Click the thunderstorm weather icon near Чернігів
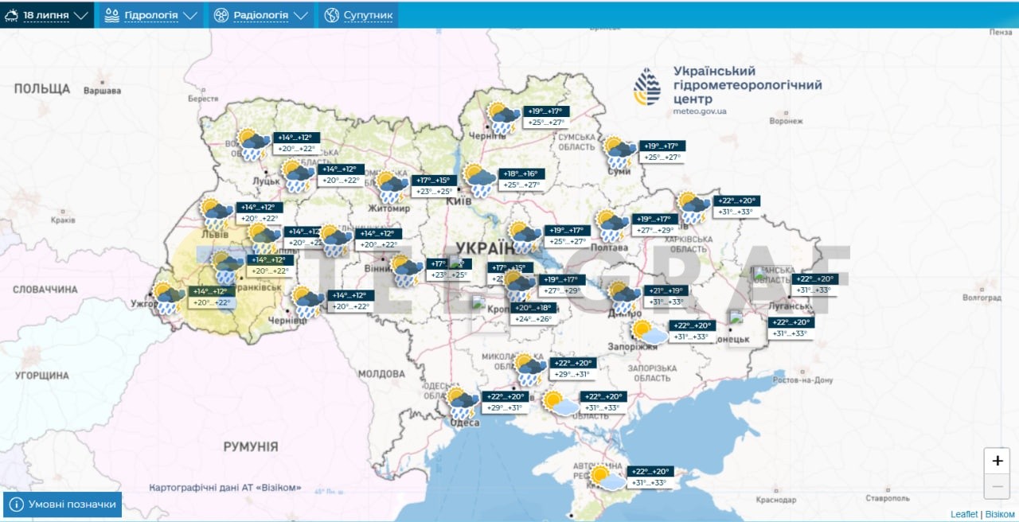 point(503,118)
